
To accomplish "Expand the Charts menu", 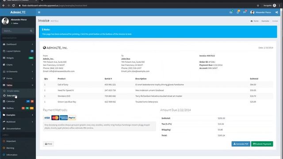I will coord(18,65).
